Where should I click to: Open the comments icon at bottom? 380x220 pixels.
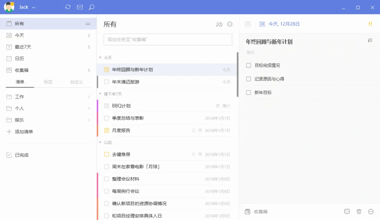tap(347, 212)
